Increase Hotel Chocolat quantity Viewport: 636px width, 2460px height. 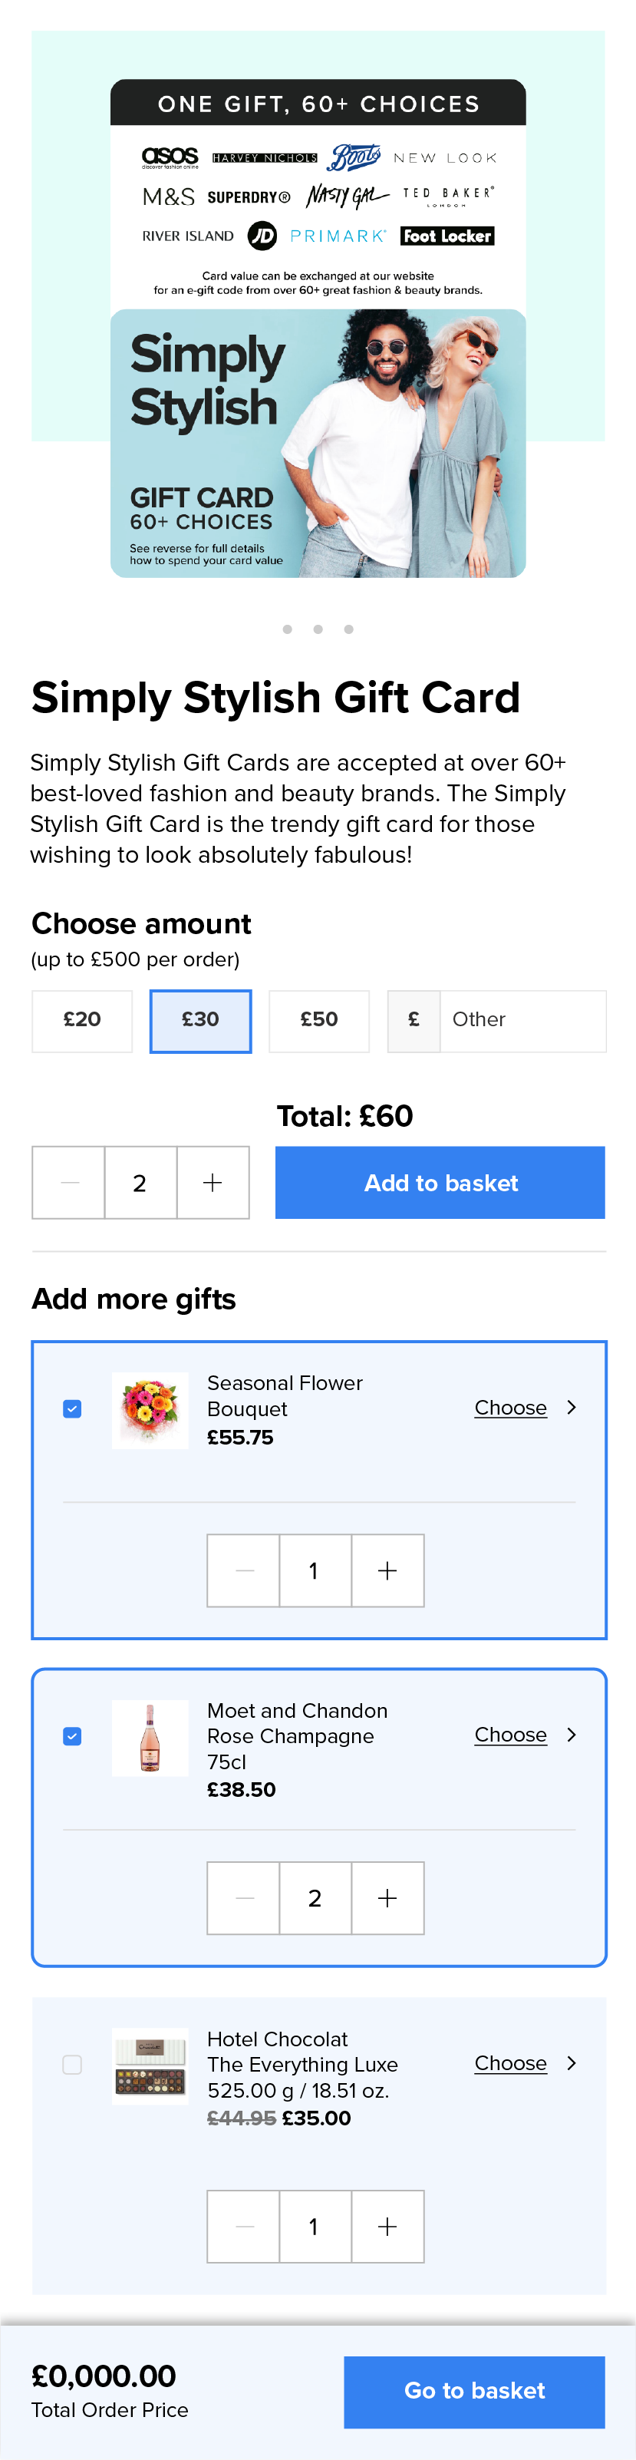tap(387, 2226)
